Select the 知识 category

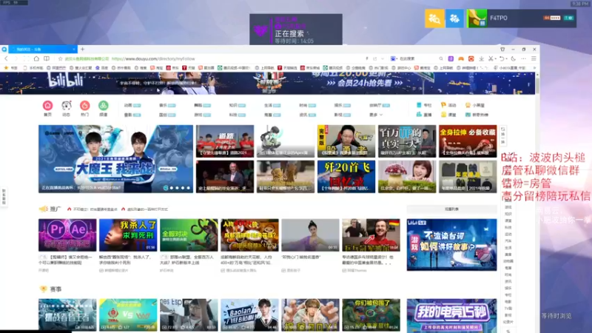coord(238,105)
